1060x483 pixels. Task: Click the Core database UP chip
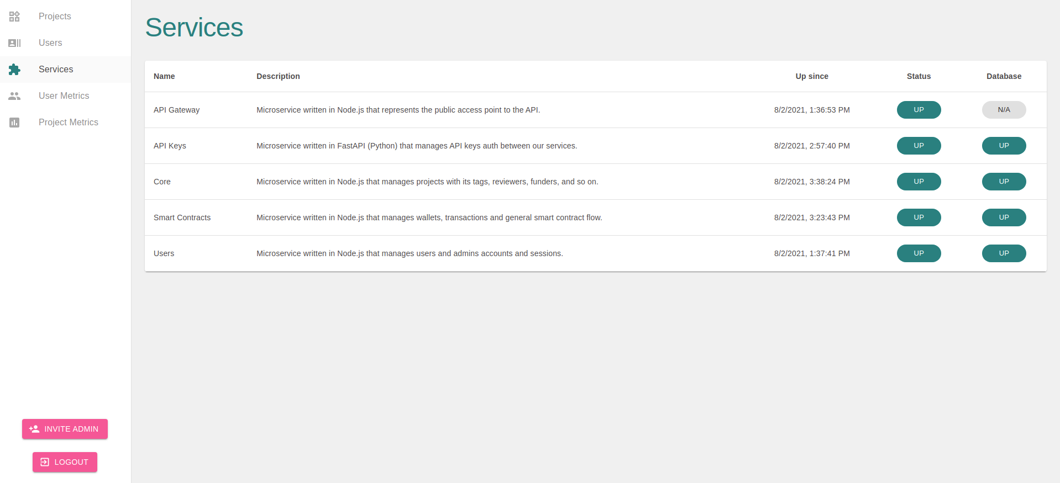1004,182
